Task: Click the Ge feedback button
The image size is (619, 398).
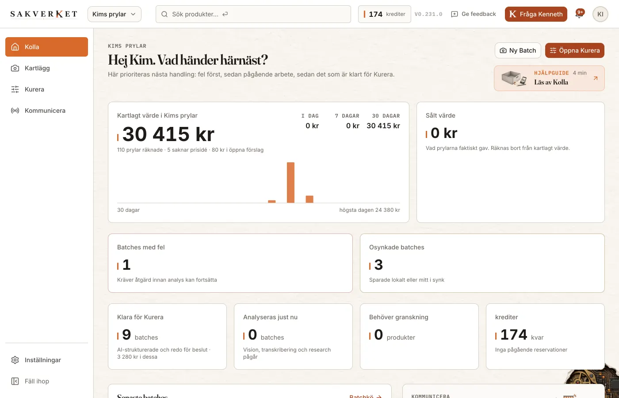Action: 474,14
